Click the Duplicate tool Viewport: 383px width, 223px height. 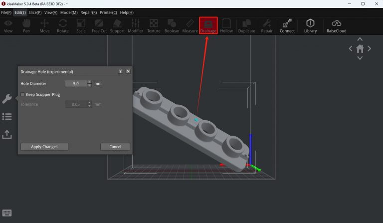pyautogui.click(x=246, y=26)
